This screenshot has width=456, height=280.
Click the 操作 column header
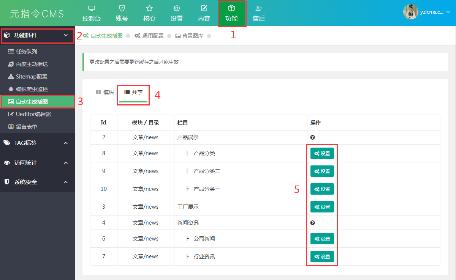click(x=316, y=123)
